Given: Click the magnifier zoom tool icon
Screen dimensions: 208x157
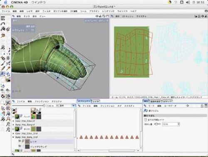Looking at the screenshot, I should 8,124.
